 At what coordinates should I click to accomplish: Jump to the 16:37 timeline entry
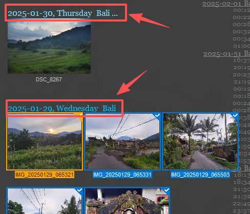241,60
